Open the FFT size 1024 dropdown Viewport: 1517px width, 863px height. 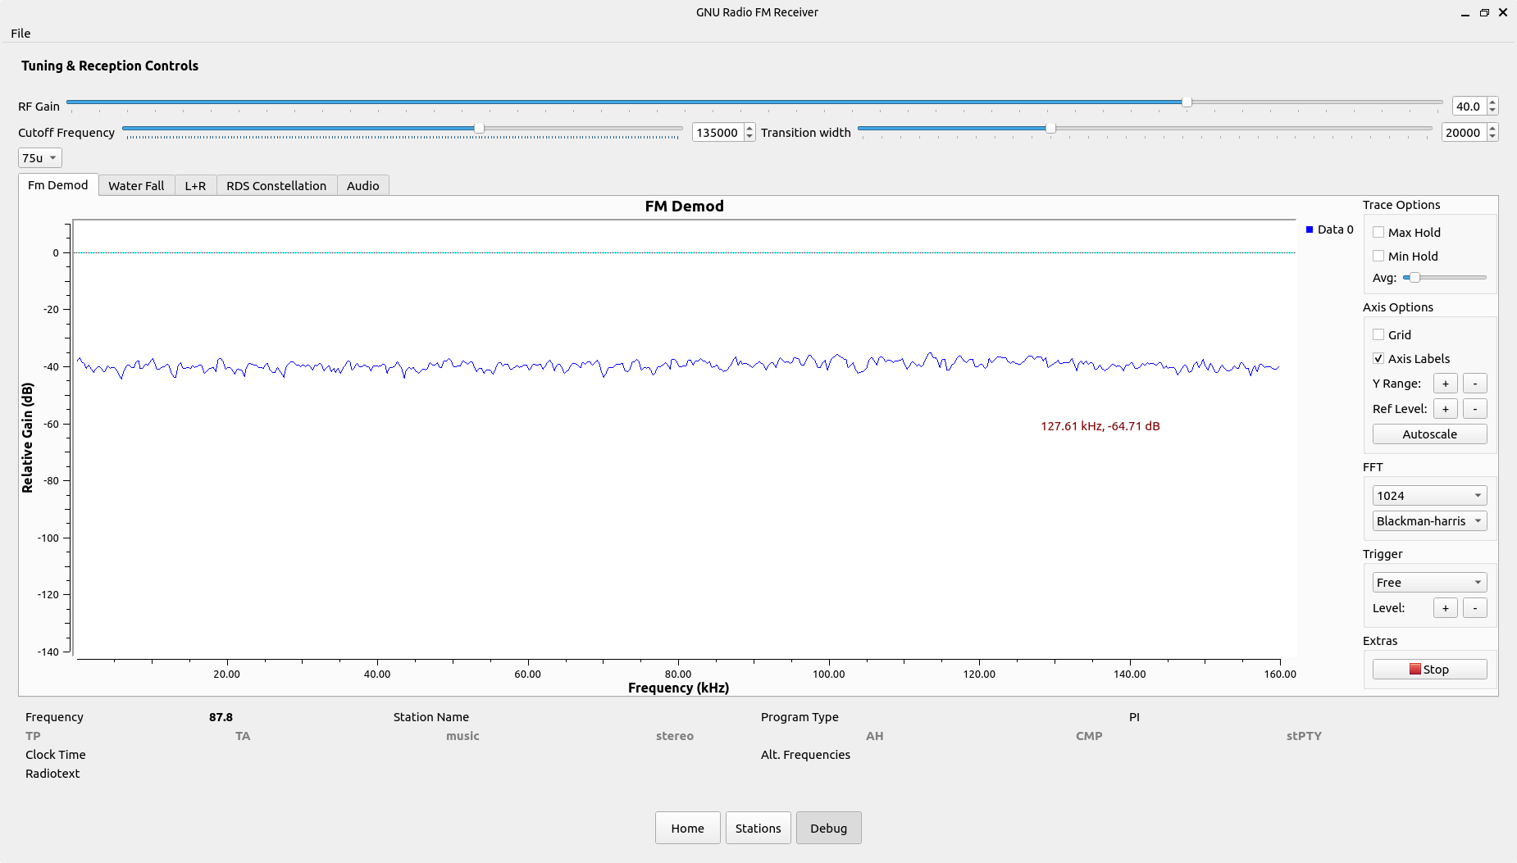[1428, 496]
